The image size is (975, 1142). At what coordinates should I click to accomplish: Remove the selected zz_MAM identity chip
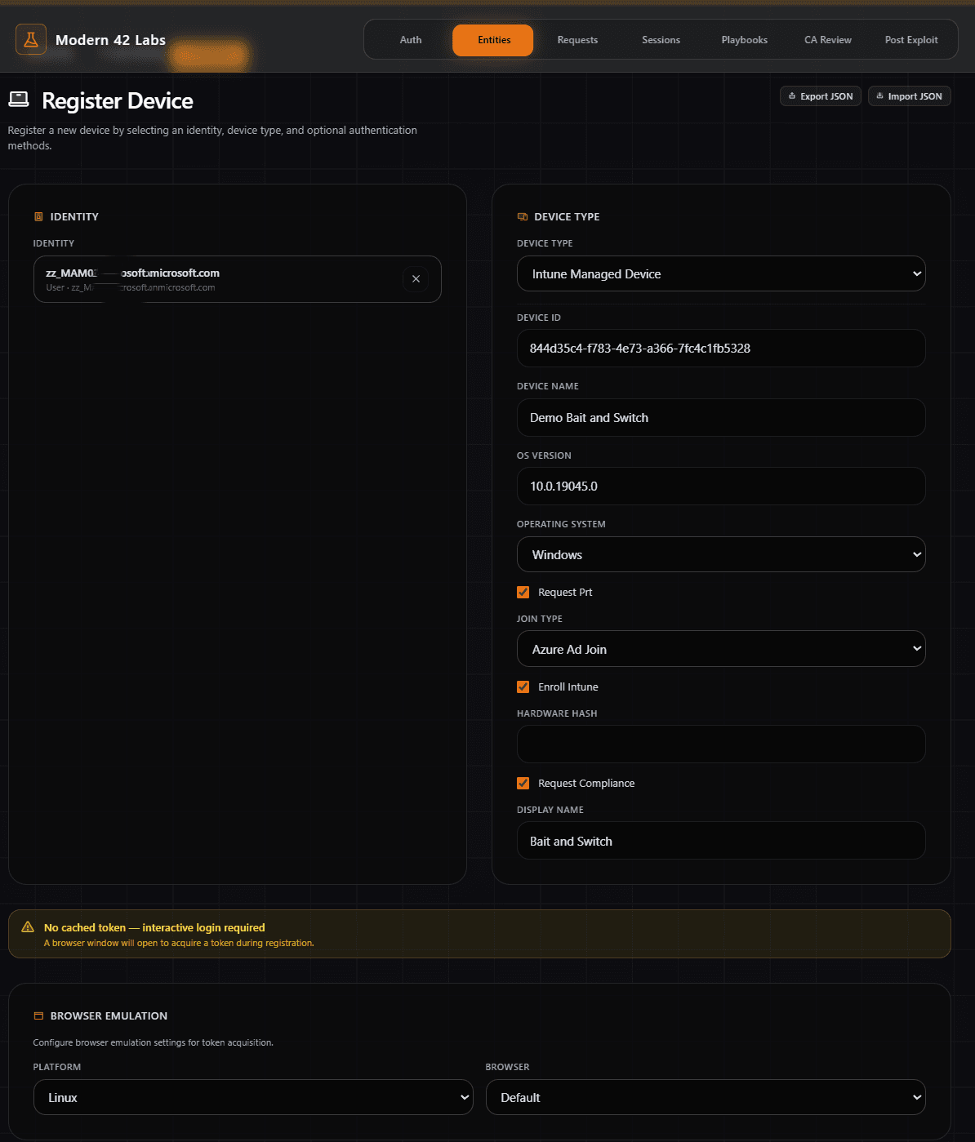pyautogui.click(x=416, y=278)
